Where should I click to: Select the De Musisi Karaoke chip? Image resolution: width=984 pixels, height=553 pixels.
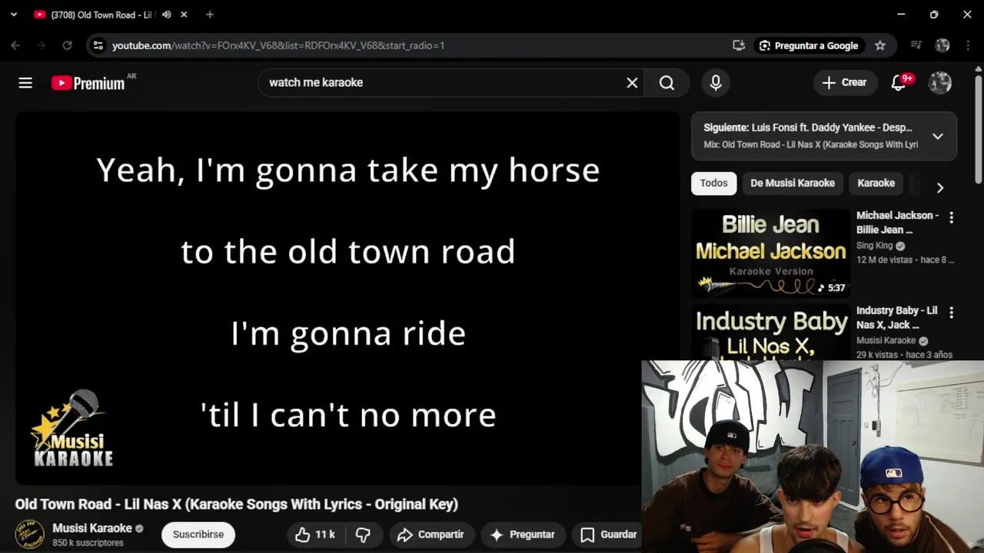pyautogui.click(x=793, y=183)
